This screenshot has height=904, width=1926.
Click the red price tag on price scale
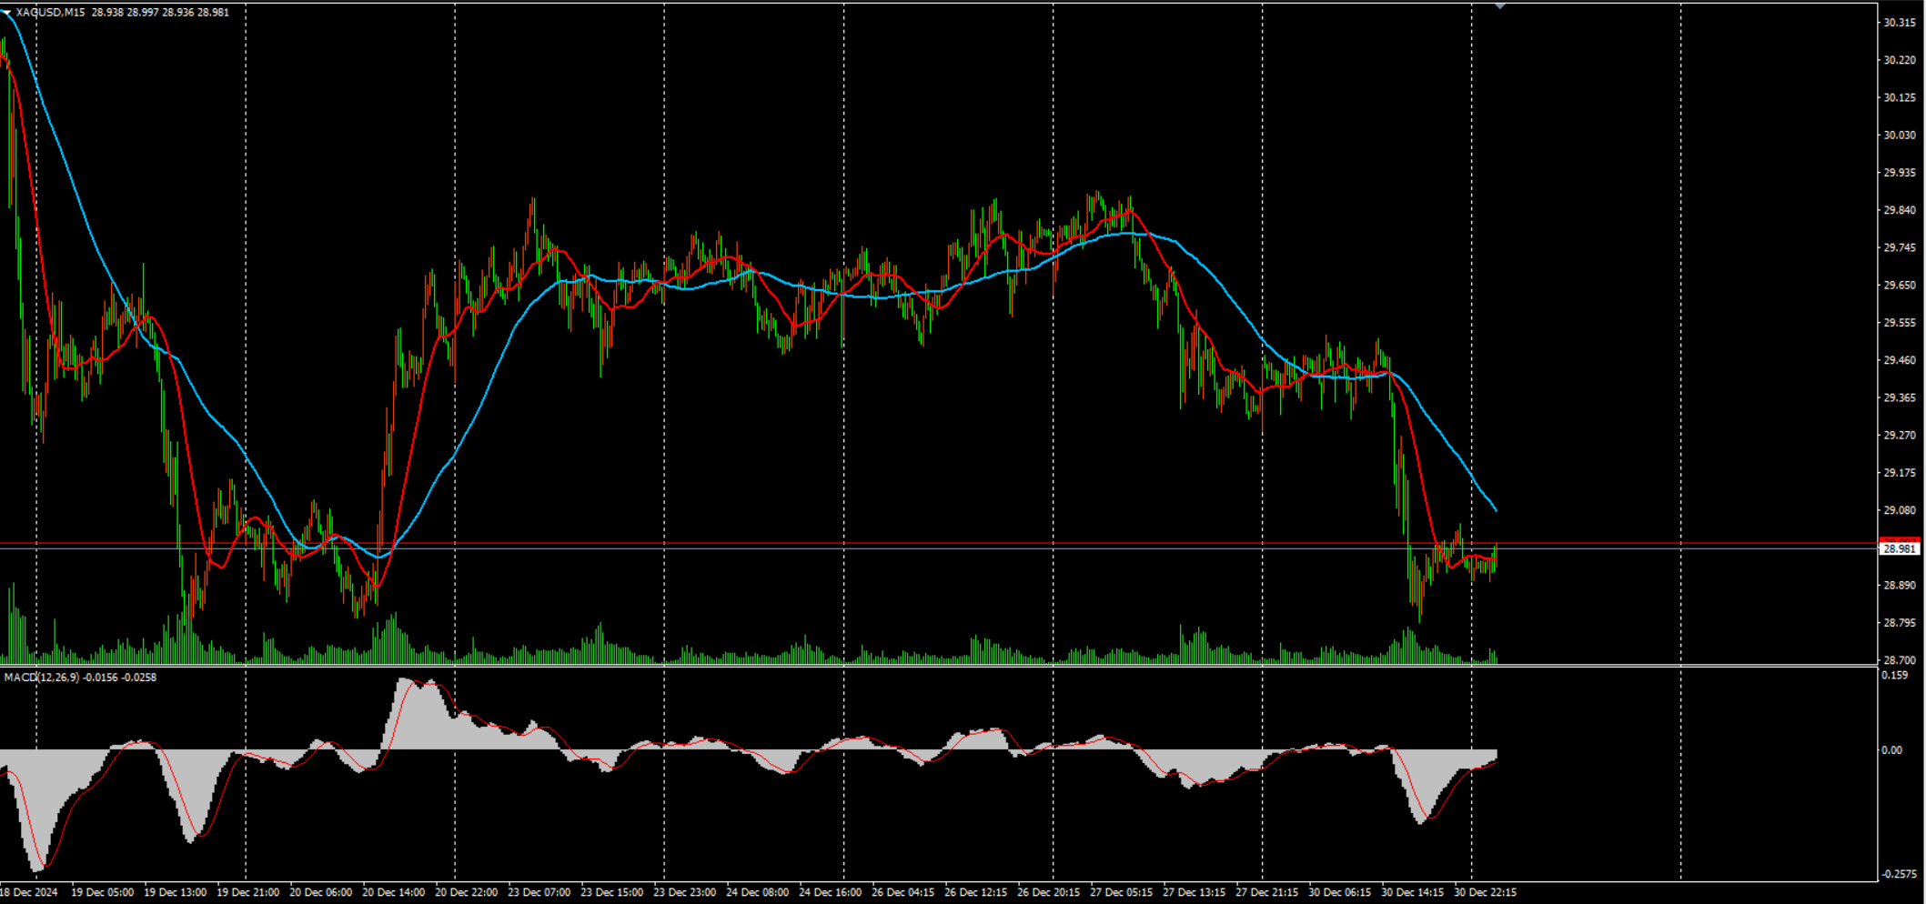(1900, 541)
